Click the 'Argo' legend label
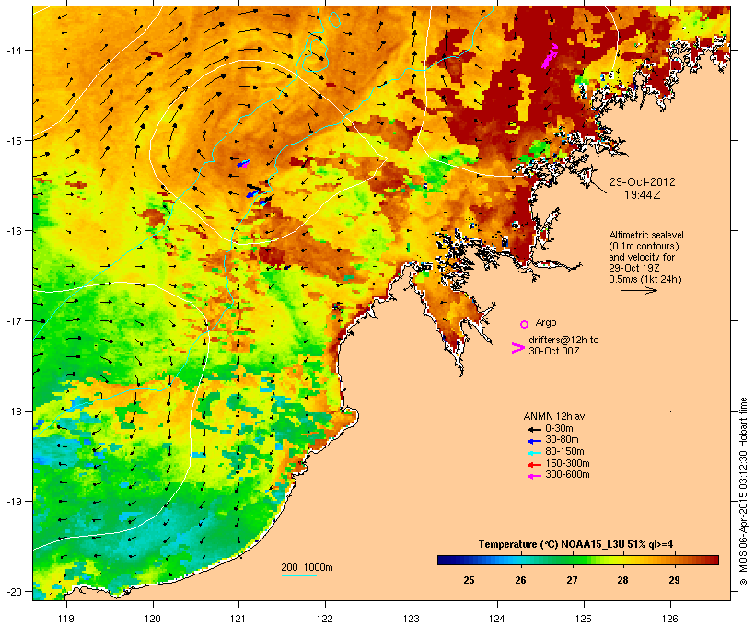The height and width of the screenshot is (626, 755). (546, 322)
